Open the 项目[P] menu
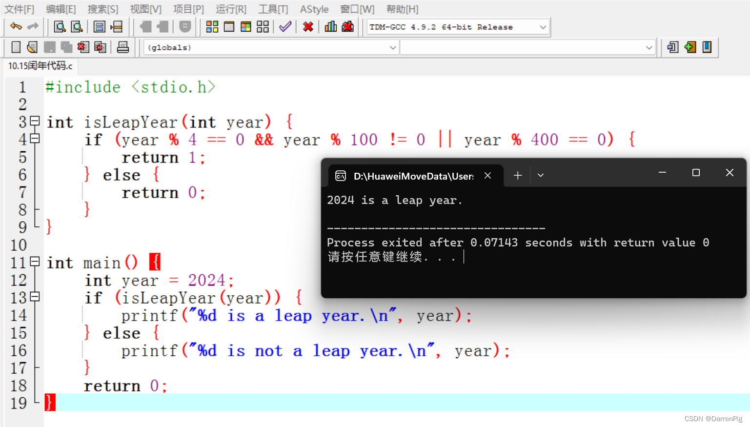Screen dimensions: 750x427 pos(188,9)
